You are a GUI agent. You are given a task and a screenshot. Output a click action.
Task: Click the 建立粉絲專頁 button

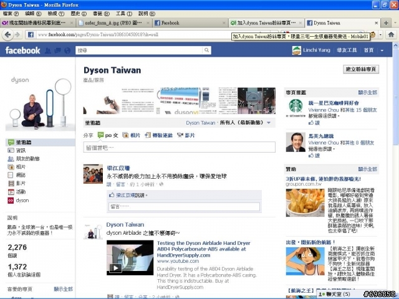pos(361,69)
